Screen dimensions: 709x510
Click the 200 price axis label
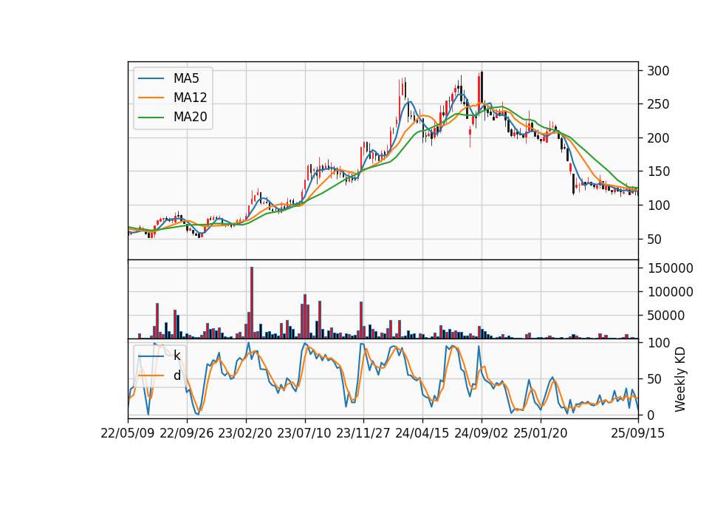658,138
